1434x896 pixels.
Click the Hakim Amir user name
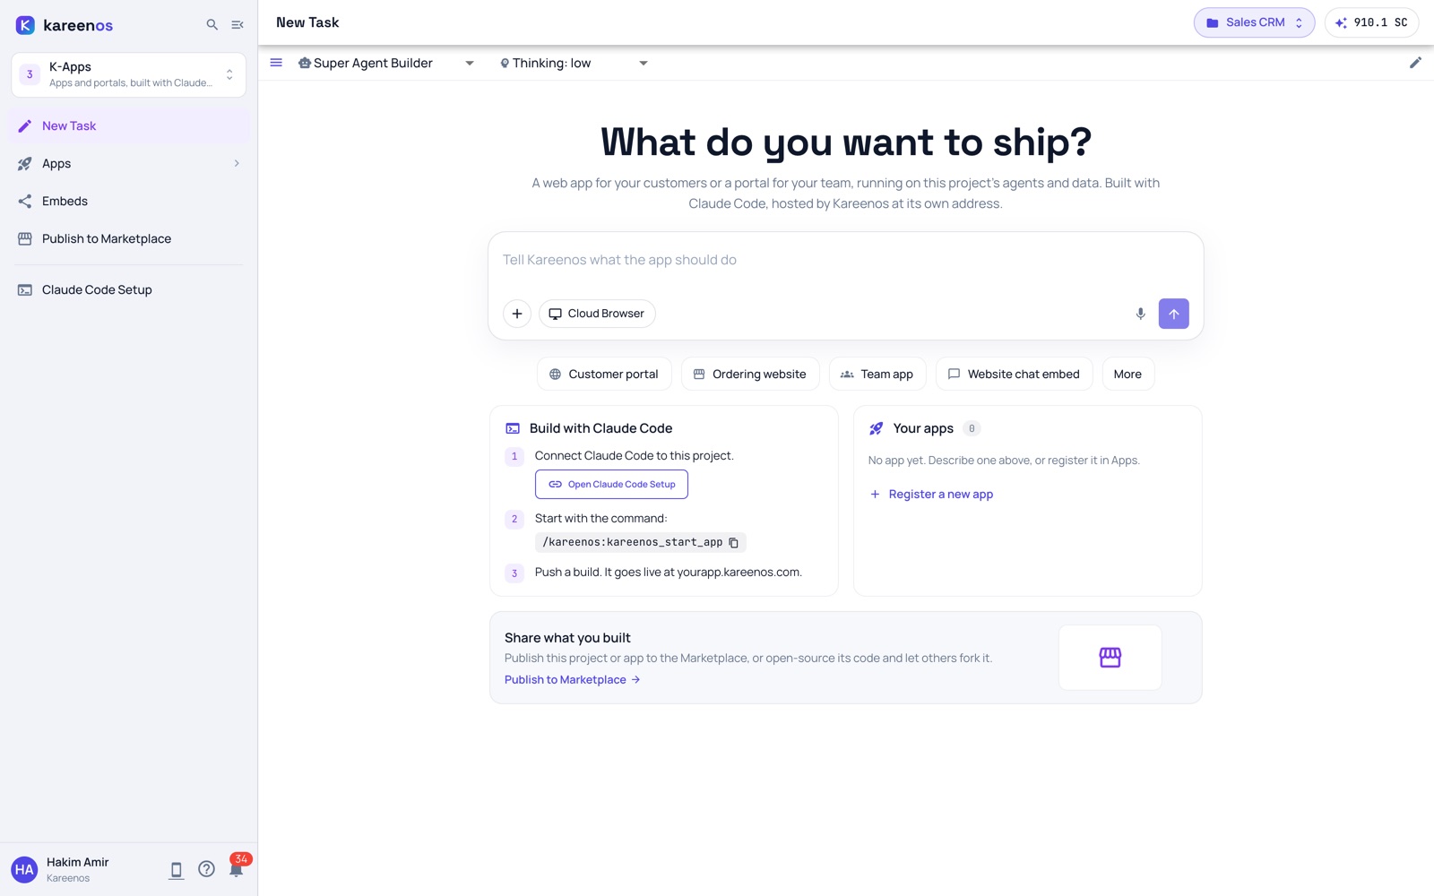pos(78,862)
